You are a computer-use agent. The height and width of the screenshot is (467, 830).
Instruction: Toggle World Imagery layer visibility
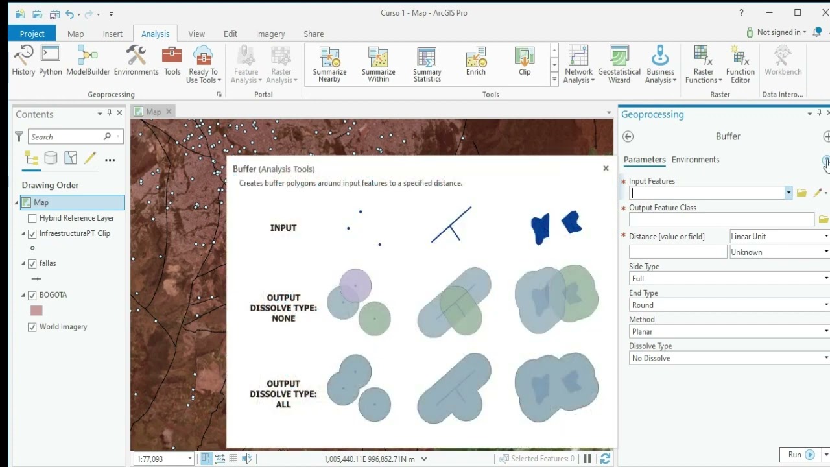point(32,327)
